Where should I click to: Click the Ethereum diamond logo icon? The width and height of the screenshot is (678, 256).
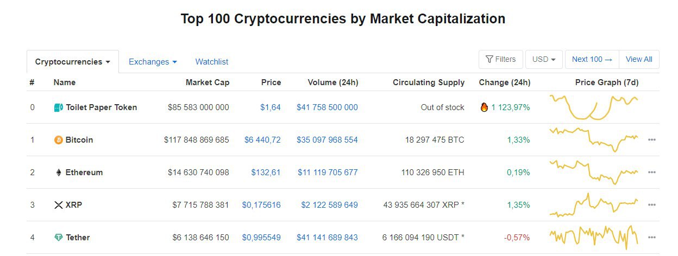59,172
